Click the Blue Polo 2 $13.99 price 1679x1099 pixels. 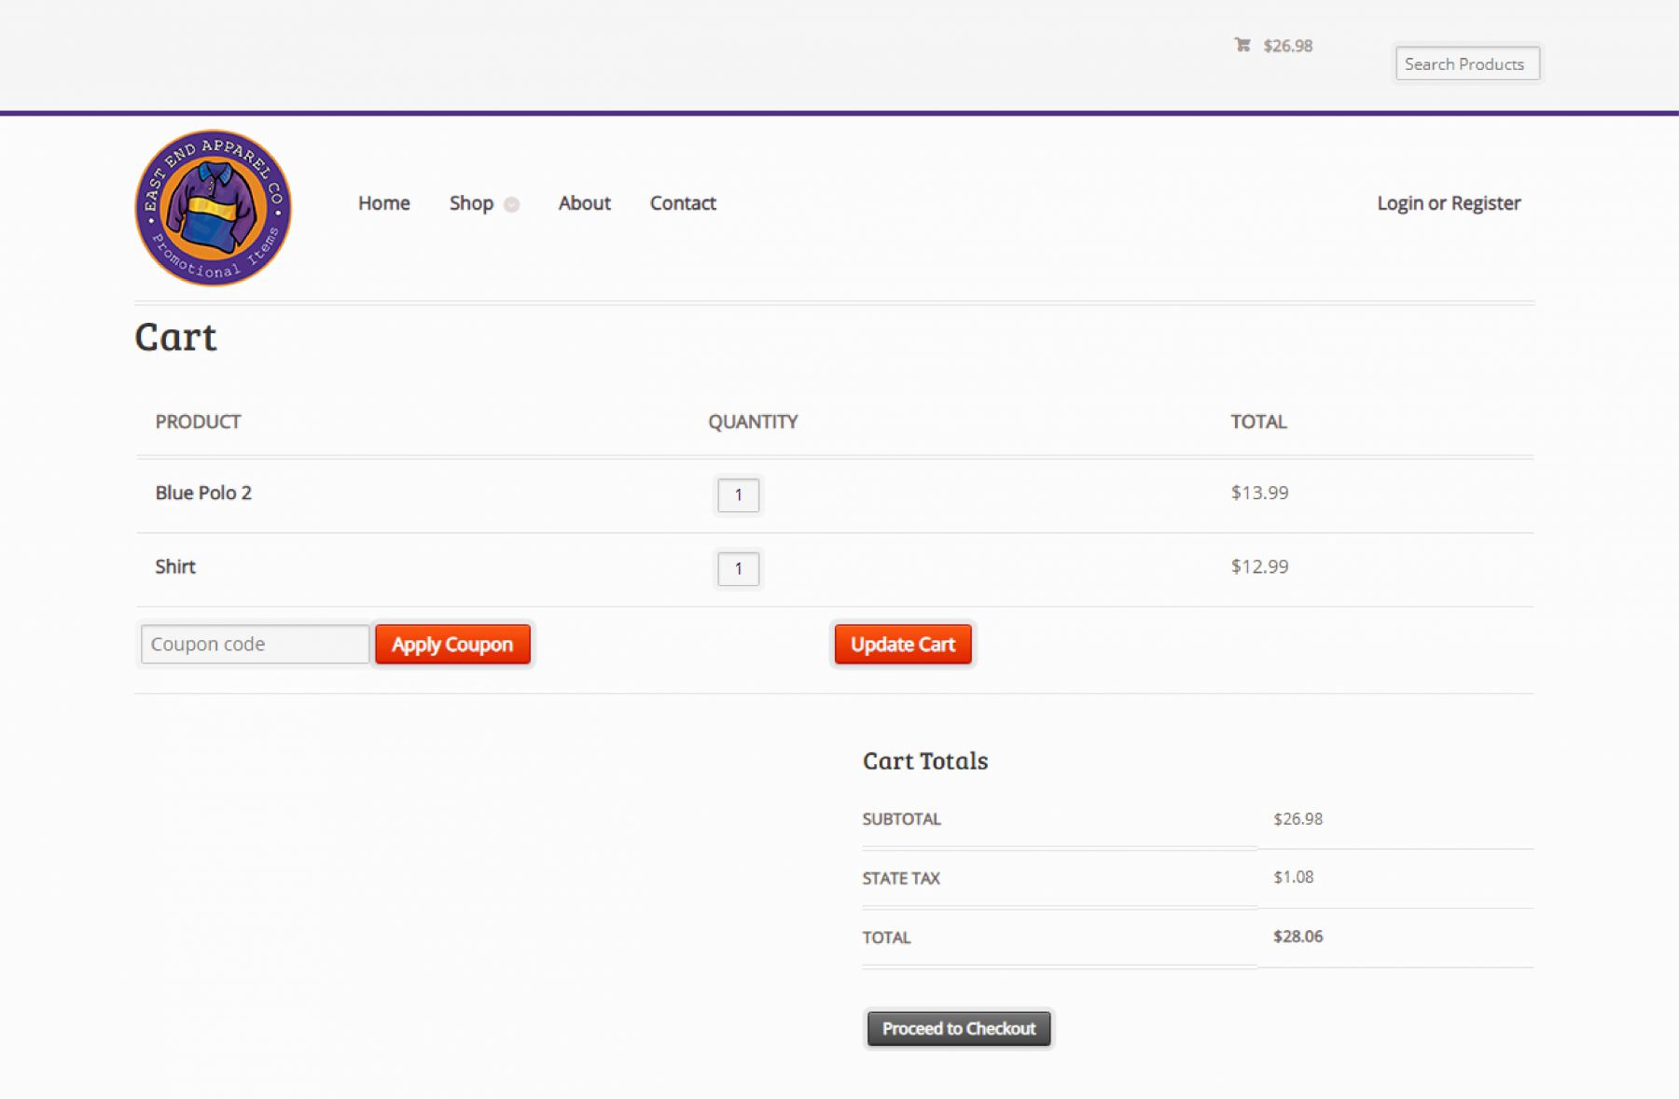pyautogui.click(x=1259, y=493)
